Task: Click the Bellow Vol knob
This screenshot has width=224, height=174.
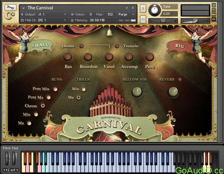Action: pyautogui.click(x=137, y=92)
